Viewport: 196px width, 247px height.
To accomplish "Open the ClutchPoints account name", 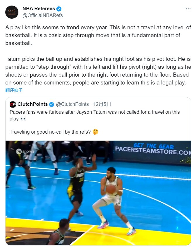I will (33, 104).
